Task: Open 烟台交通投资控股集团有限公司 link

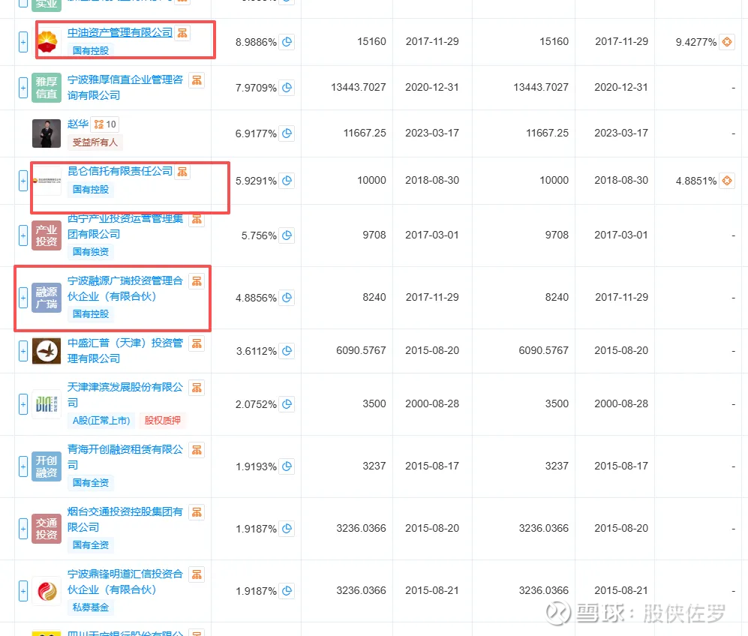Action: point(125,519)
